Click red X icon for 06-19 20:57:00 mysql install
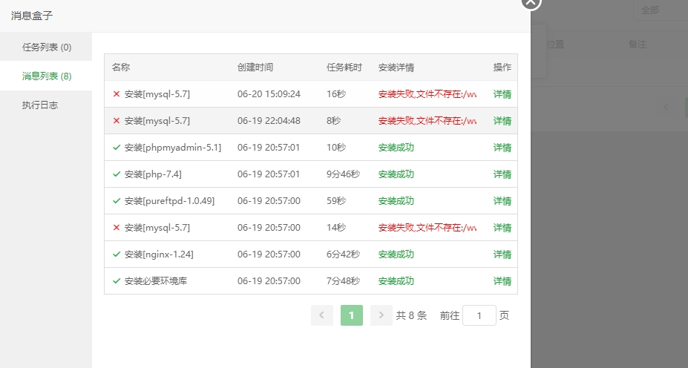This screenshot has width=688, height=368. coord(117,228)
